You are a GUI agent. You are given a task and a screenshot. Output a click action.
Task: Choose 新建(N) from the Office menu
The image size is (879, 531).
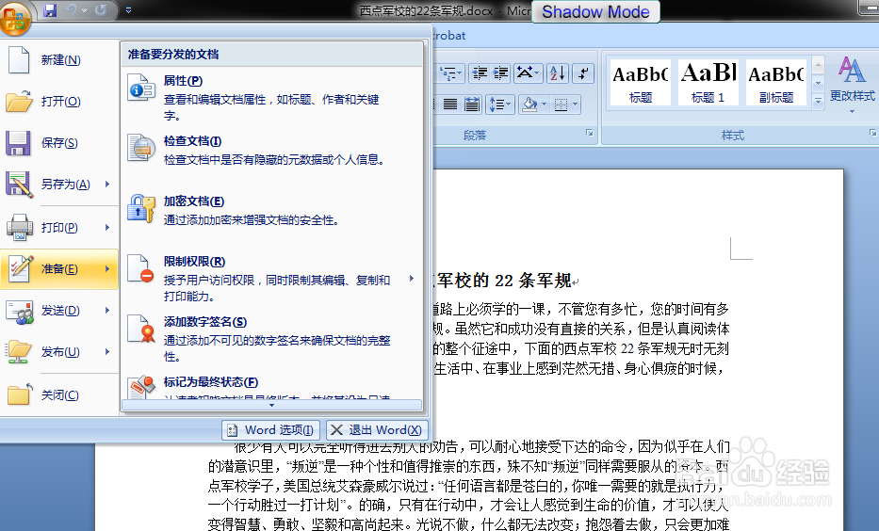59,60
